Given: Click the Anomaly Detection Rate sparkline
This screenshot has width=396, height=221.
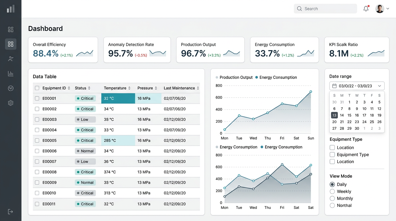Looking at the screenshot, I should point(158,53).
